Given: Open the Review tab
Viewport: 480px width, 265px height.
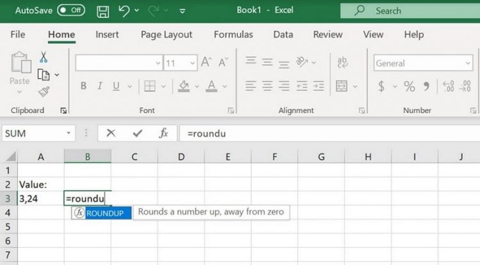Looking at the screenshot, I should point(328,34).
